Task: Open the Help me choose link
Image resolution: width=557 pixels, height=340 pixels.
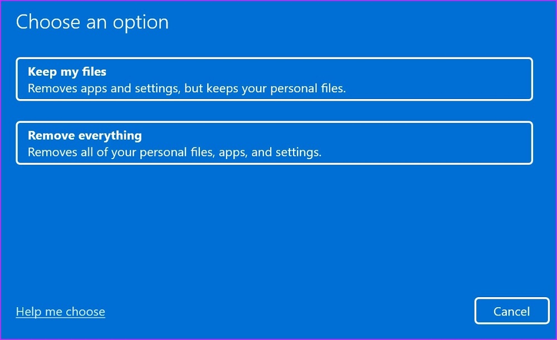Action: click(x=60, y=312)
